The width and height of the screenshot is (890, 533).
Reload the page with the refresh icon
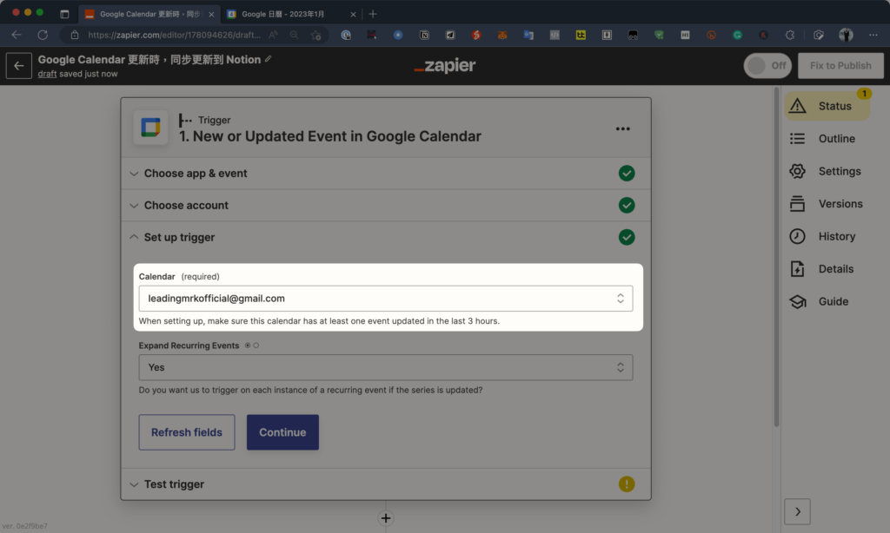[43, 35]
